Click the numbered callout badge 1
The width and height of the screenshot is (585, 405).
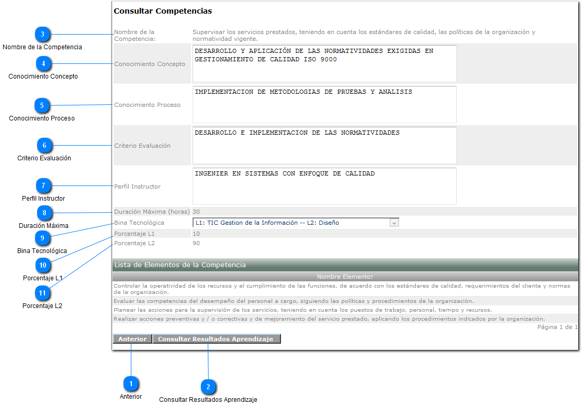coord(131,384)
